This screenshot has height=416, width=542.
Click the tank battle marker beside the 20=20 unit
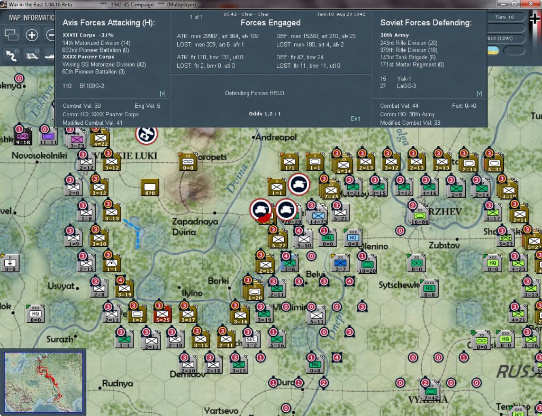pos(286,209)
